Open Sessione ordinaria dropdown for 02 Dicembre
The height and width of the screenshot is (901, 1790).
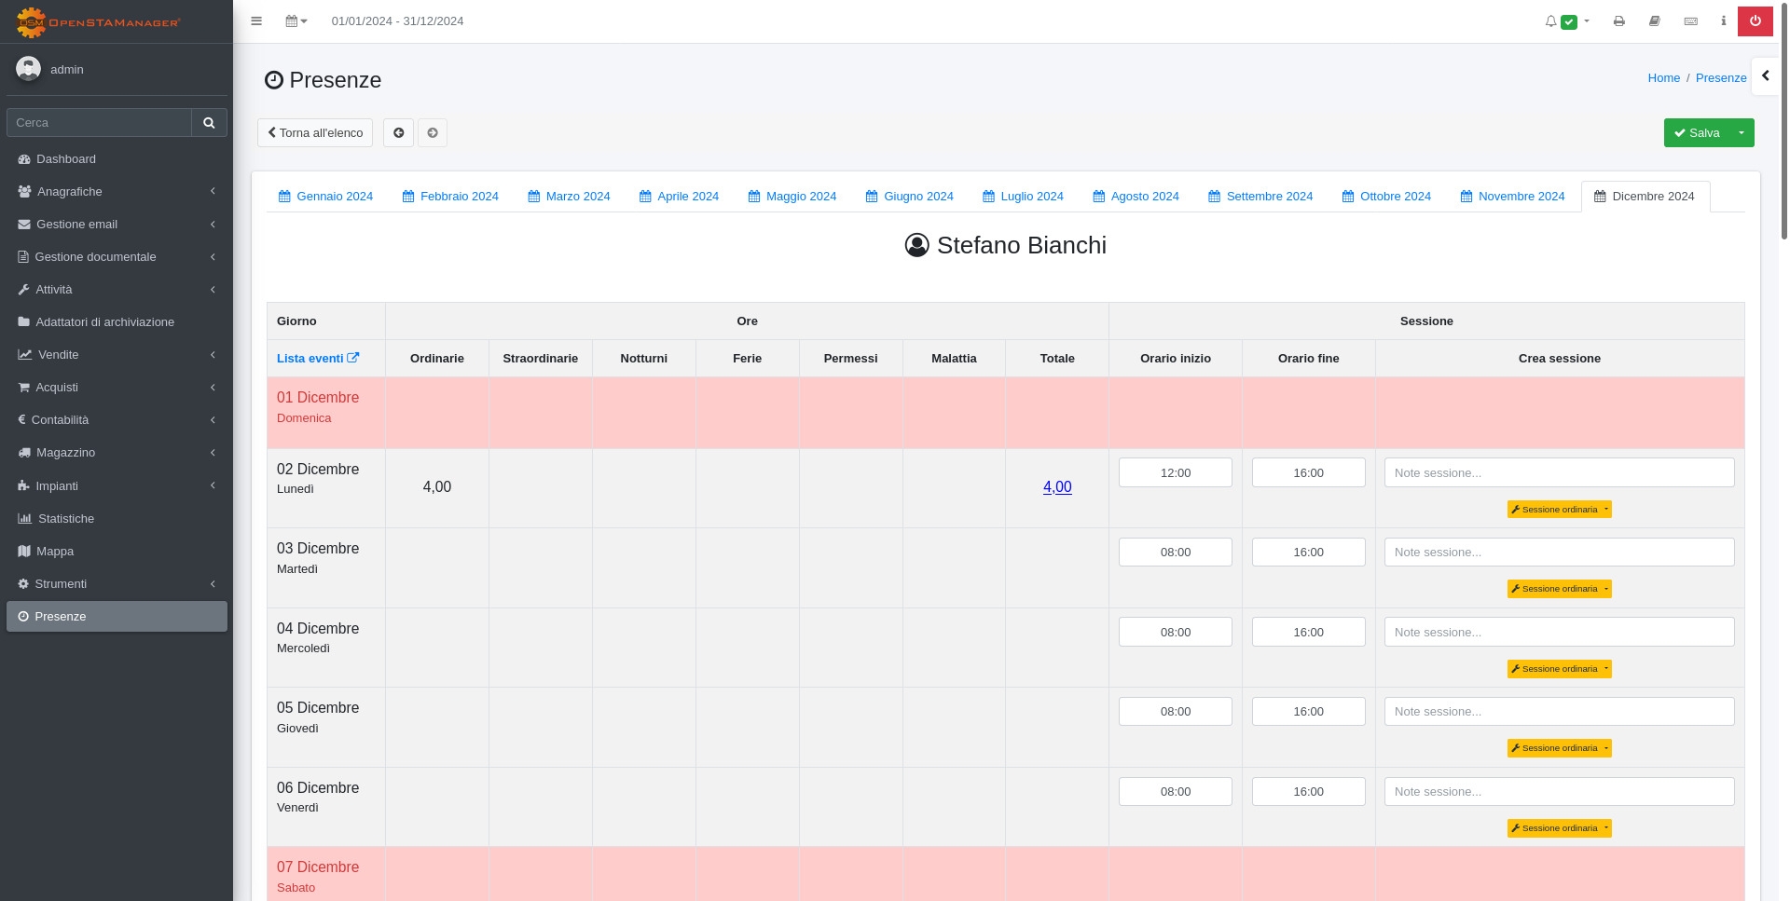1606,510
